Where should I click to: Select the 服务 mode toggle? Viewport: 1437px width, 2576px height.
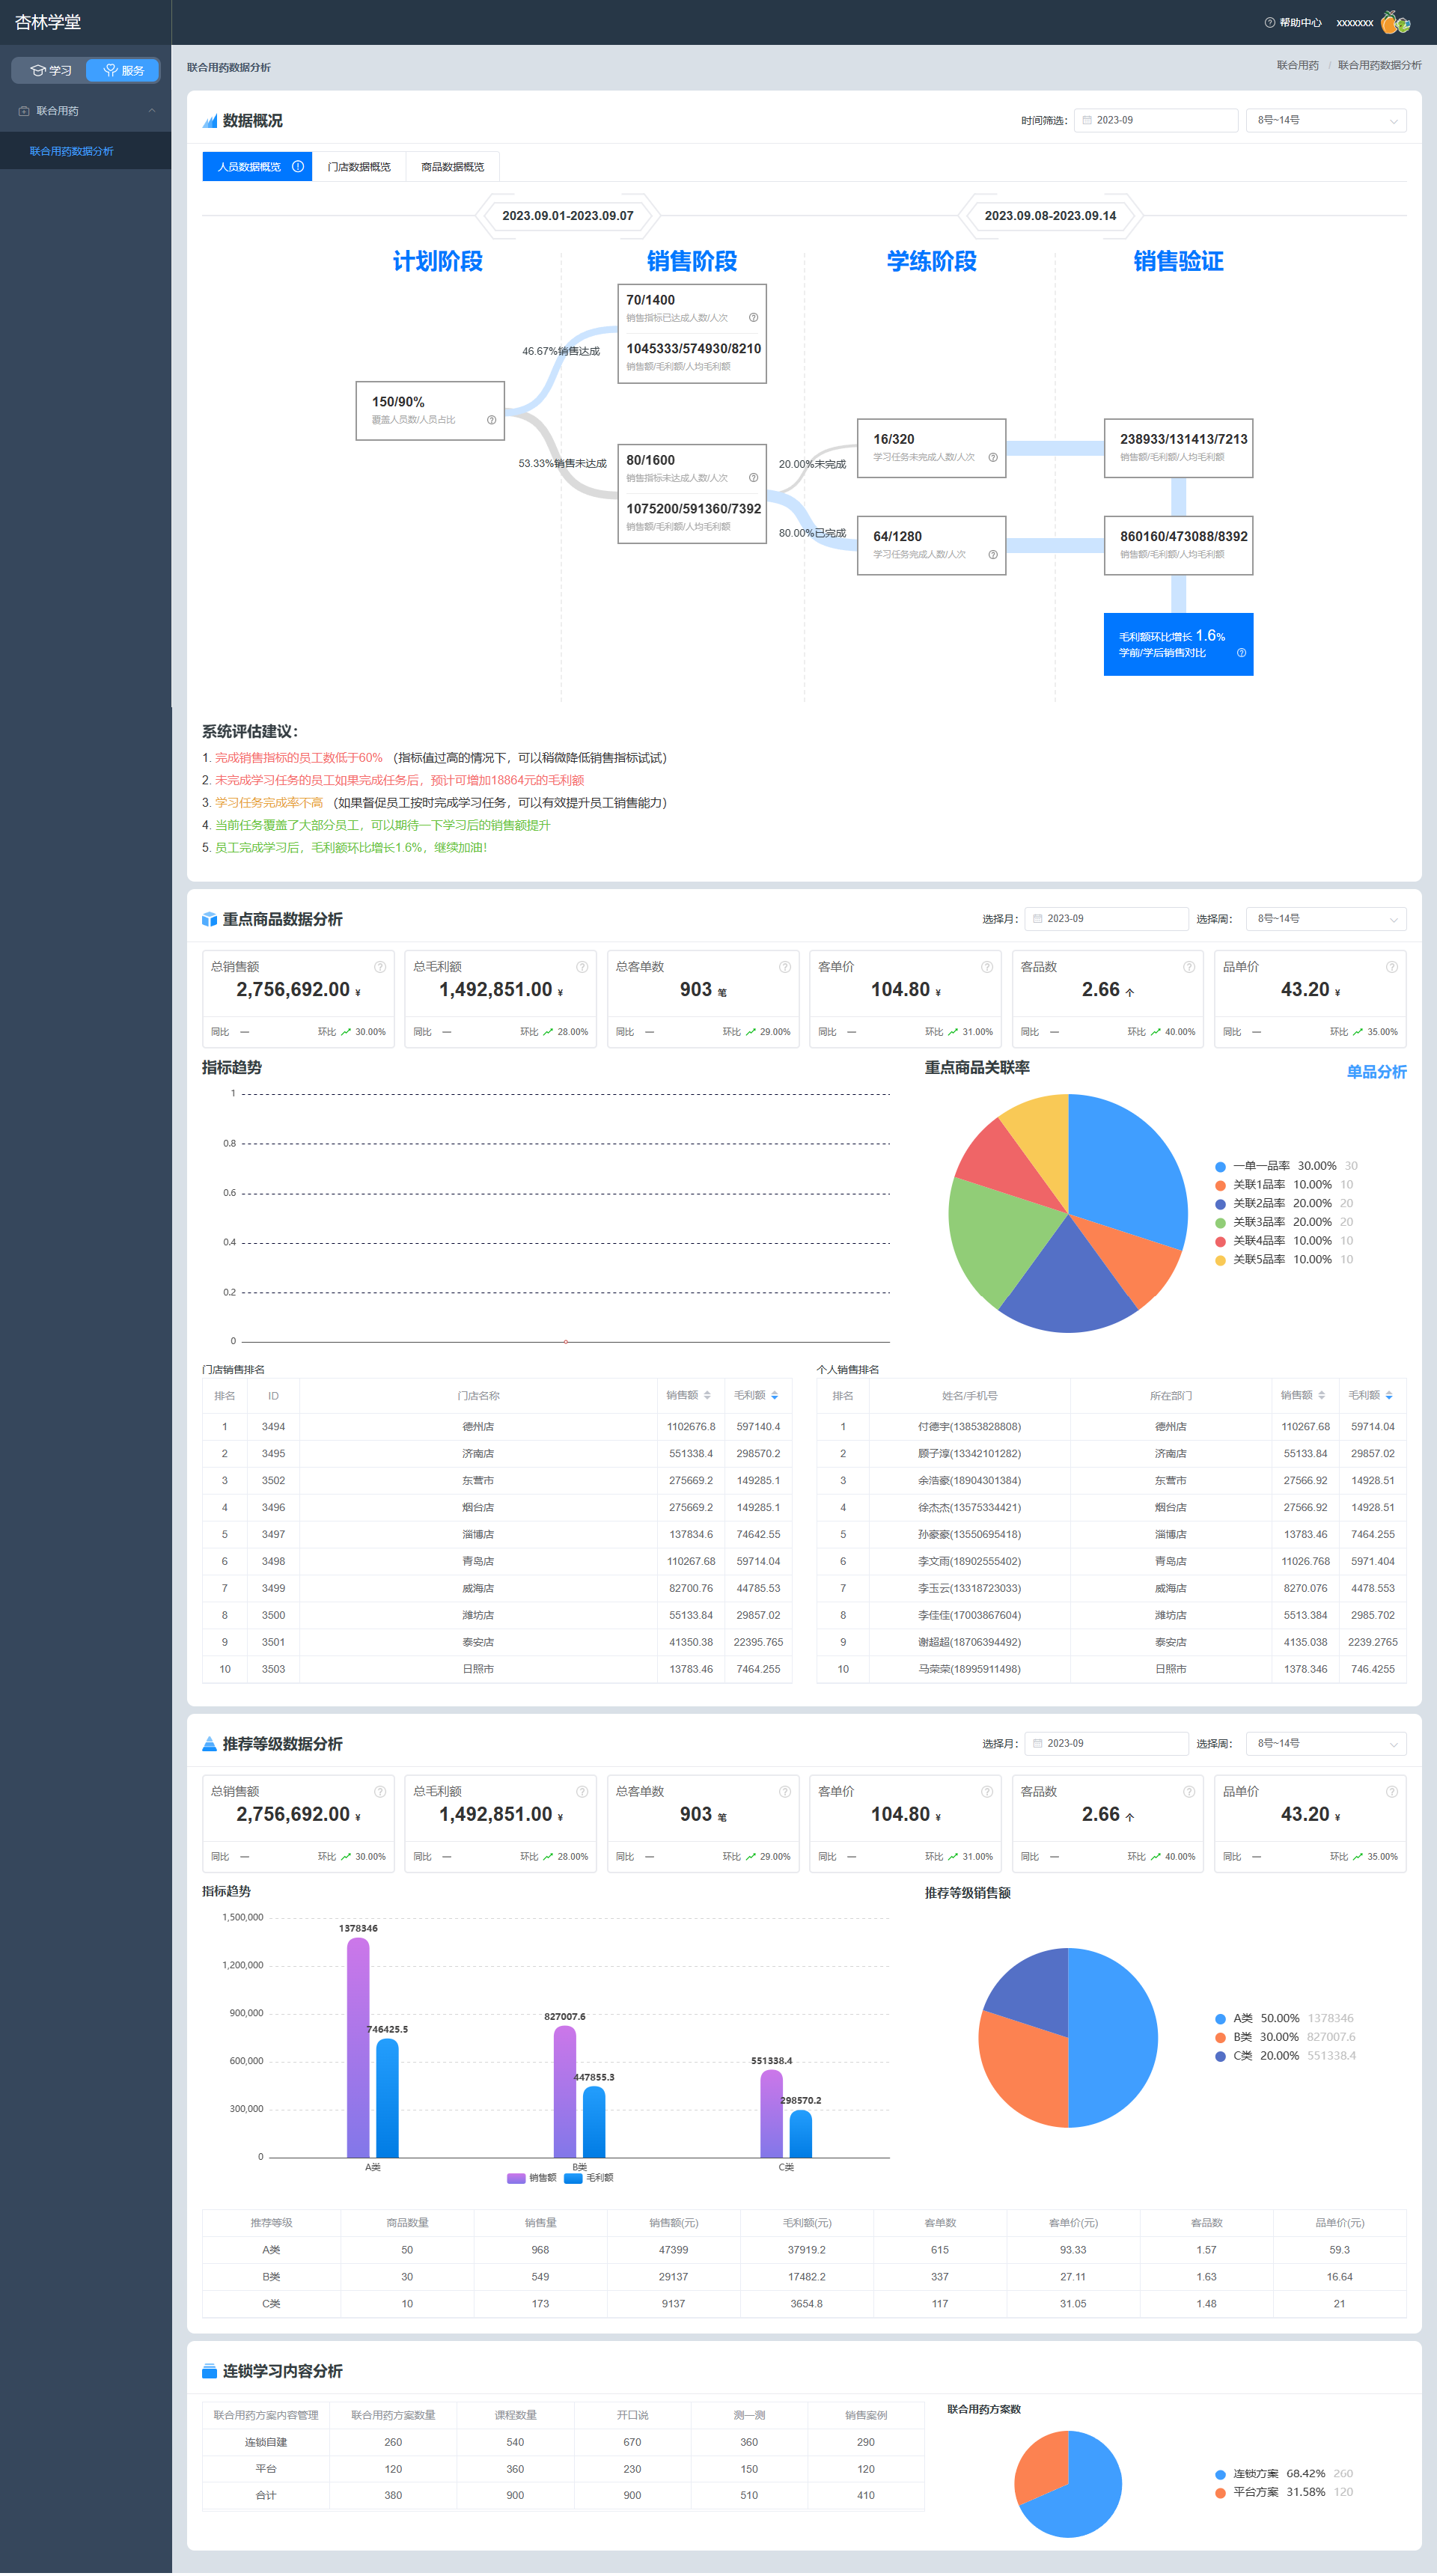[123, 70]
